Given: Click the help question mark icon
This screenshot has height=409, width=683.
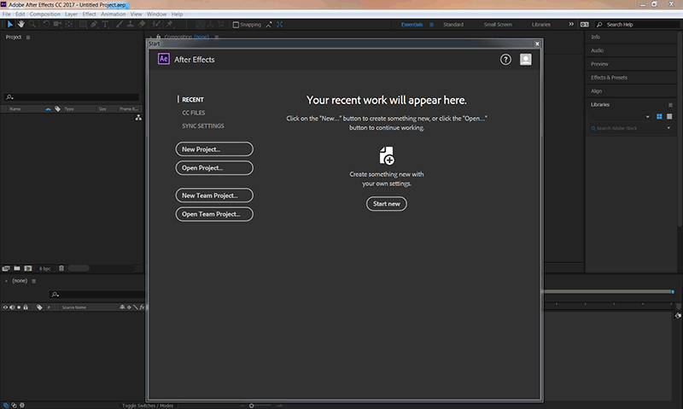Looking at the screenshot, I should pyautogui.click(x=505, y=60).
